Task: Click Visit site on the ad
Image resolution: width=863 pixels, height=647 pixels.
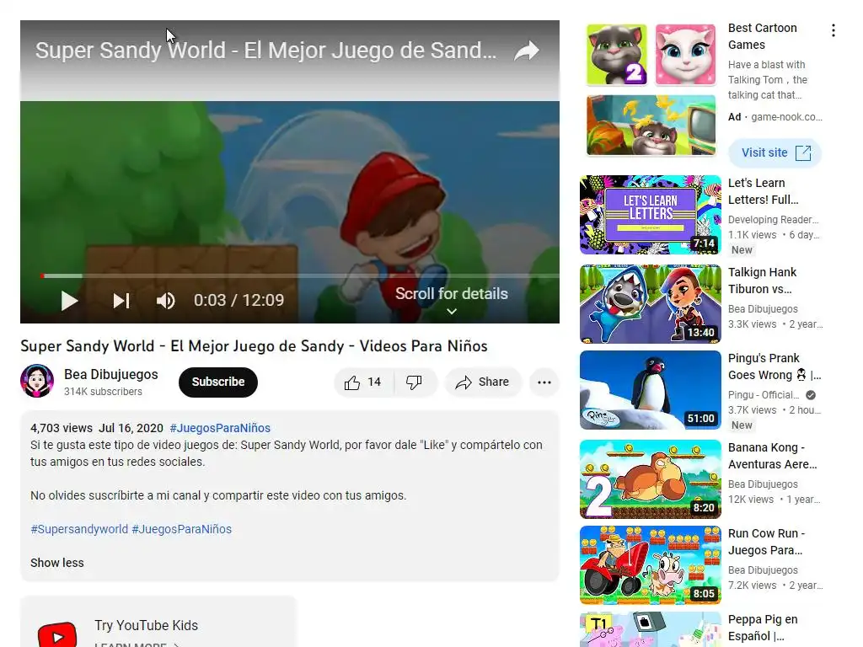Action: [775, 153]
